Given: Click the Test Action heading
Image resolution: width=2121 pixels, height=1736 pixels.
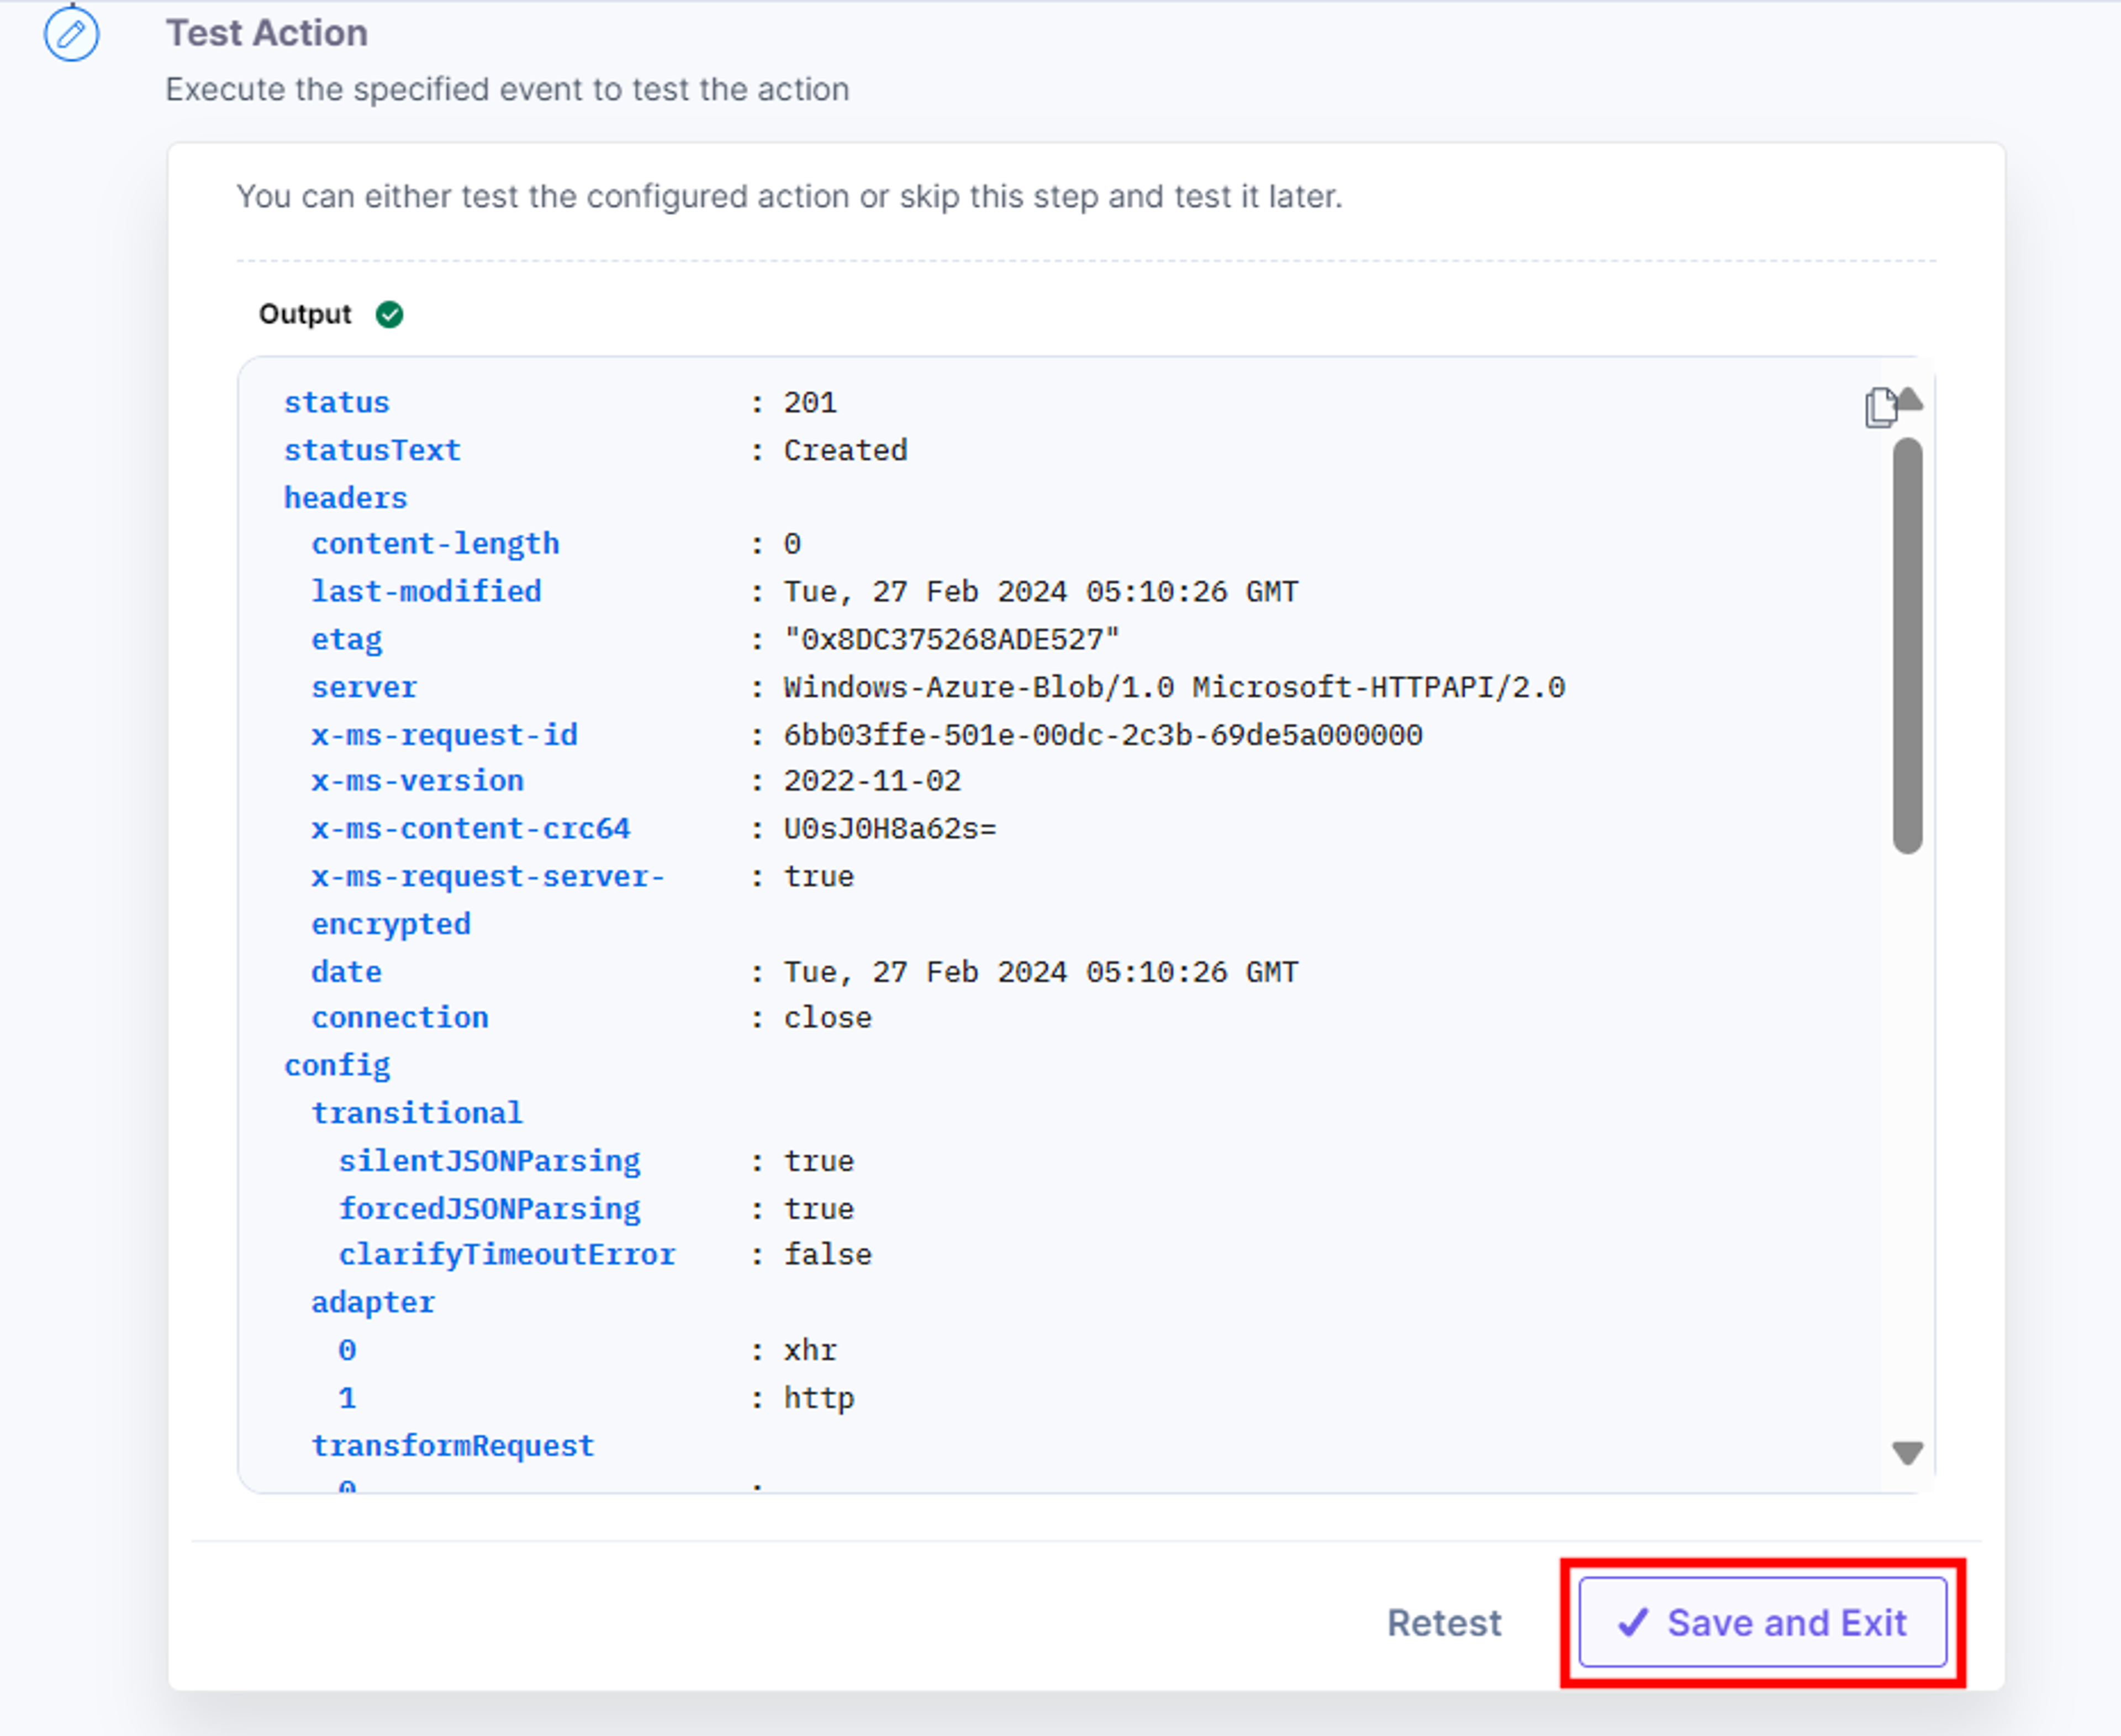Looking at the screenshot, I should click(267, 33).
